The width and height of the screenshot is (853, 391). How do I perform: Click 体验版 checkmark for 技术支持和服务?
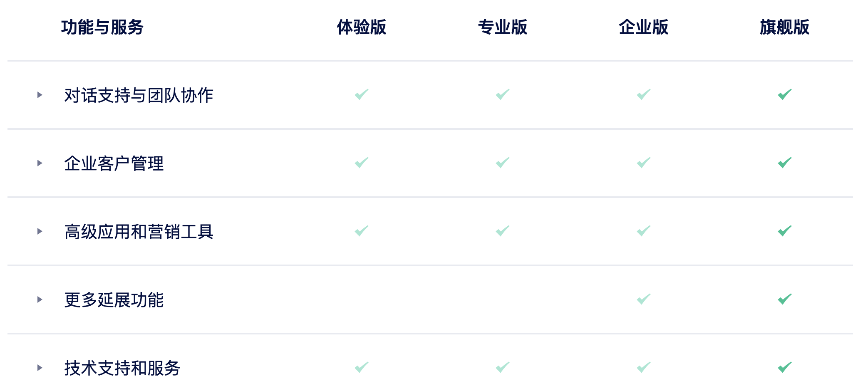tap(362, 367)
